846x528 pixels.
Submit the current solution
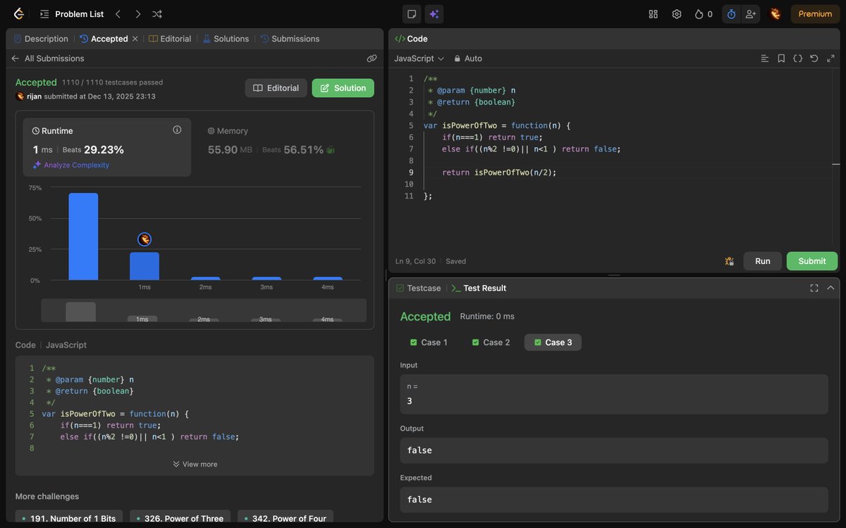[811, 260]
